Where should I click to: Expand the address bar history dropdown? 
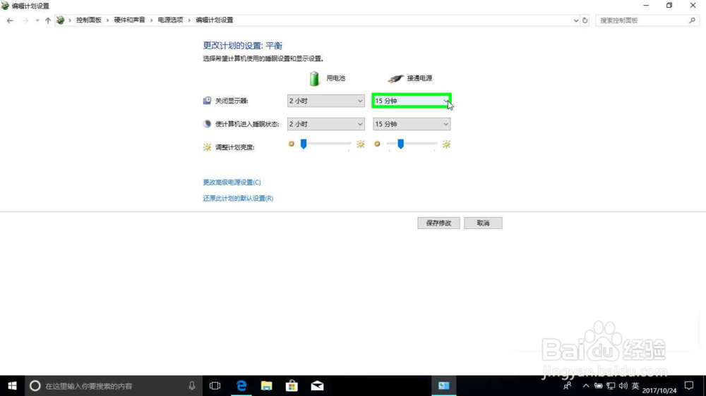coord(576,20)
